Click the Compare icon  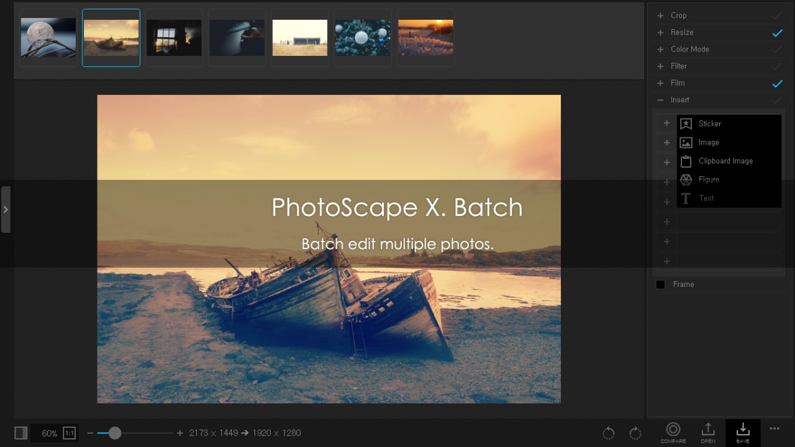673,429
